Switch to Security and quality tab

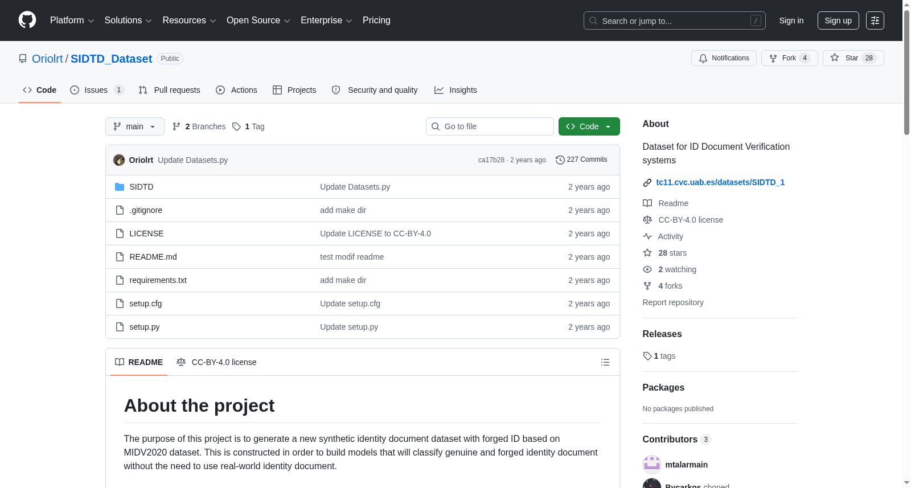[375, 90]
